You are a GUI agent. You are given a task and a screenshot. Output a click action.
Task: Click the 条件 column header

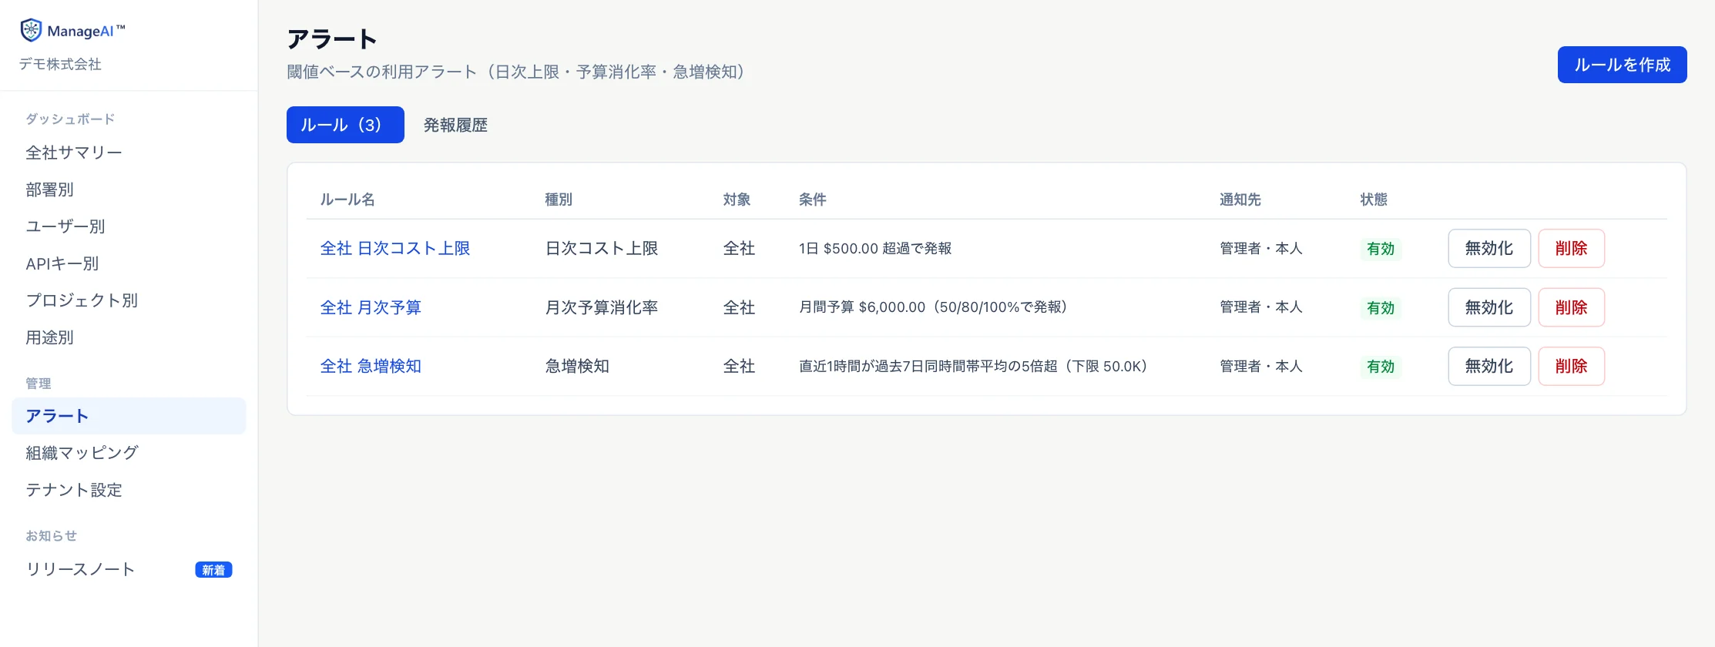coord(813,199)
